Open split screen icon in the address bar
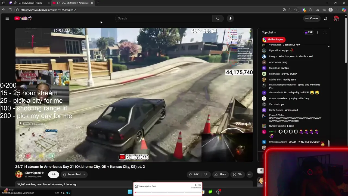 290,10
